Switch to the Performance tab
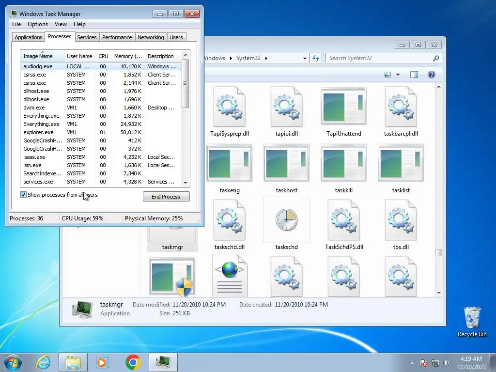496x372 pixels. [x=117, y=37]
